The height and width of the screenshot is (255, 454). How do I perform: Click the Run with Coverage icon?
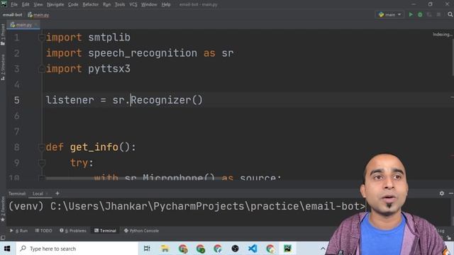(x=429, y=14)
